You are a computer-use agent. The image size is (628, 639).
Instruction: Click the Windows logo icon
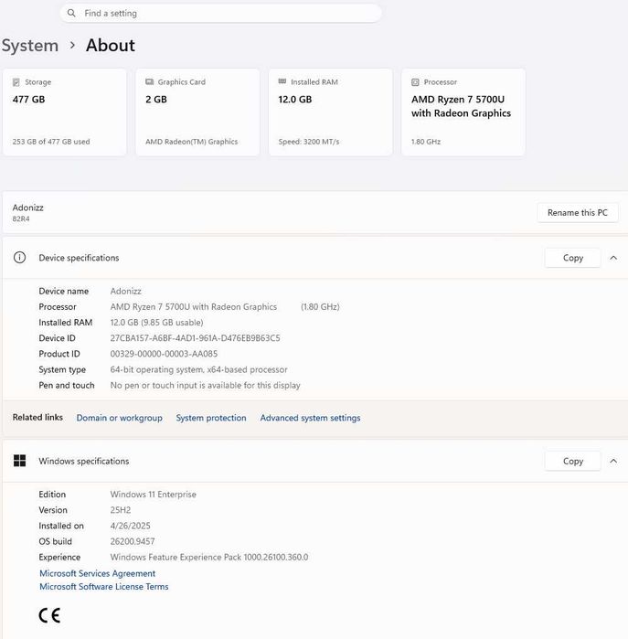[x=19, y=461]
